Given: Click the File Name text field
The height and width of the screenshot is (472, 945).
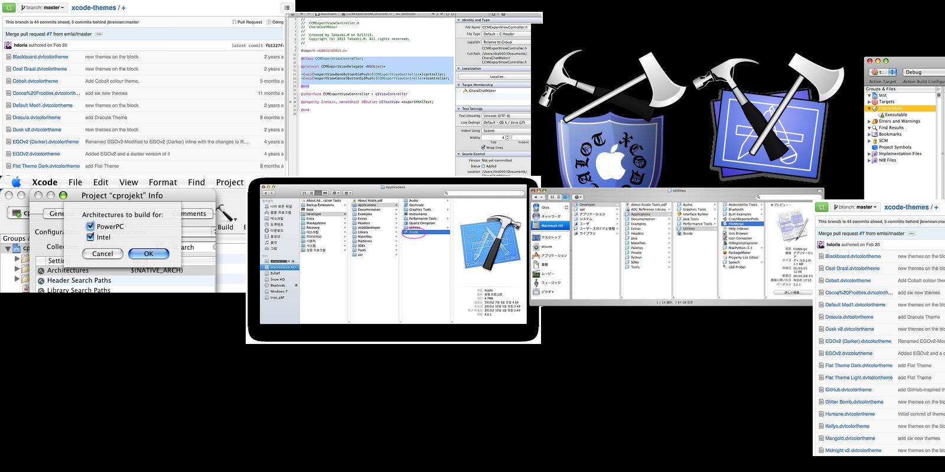Looking at the screenshot, I should click(506, 27).
